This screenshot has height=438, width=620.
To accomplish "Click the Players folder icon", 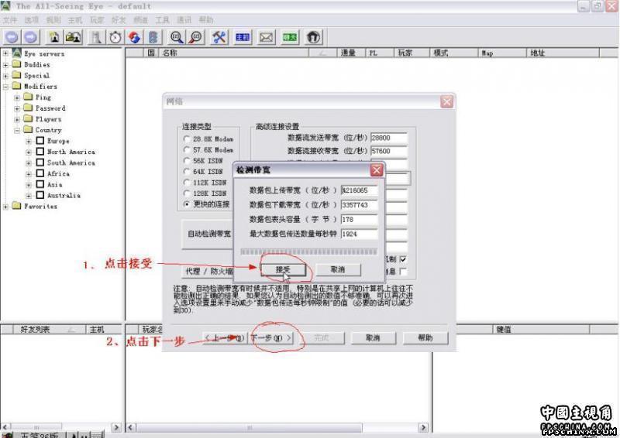I will click(28, 118).
